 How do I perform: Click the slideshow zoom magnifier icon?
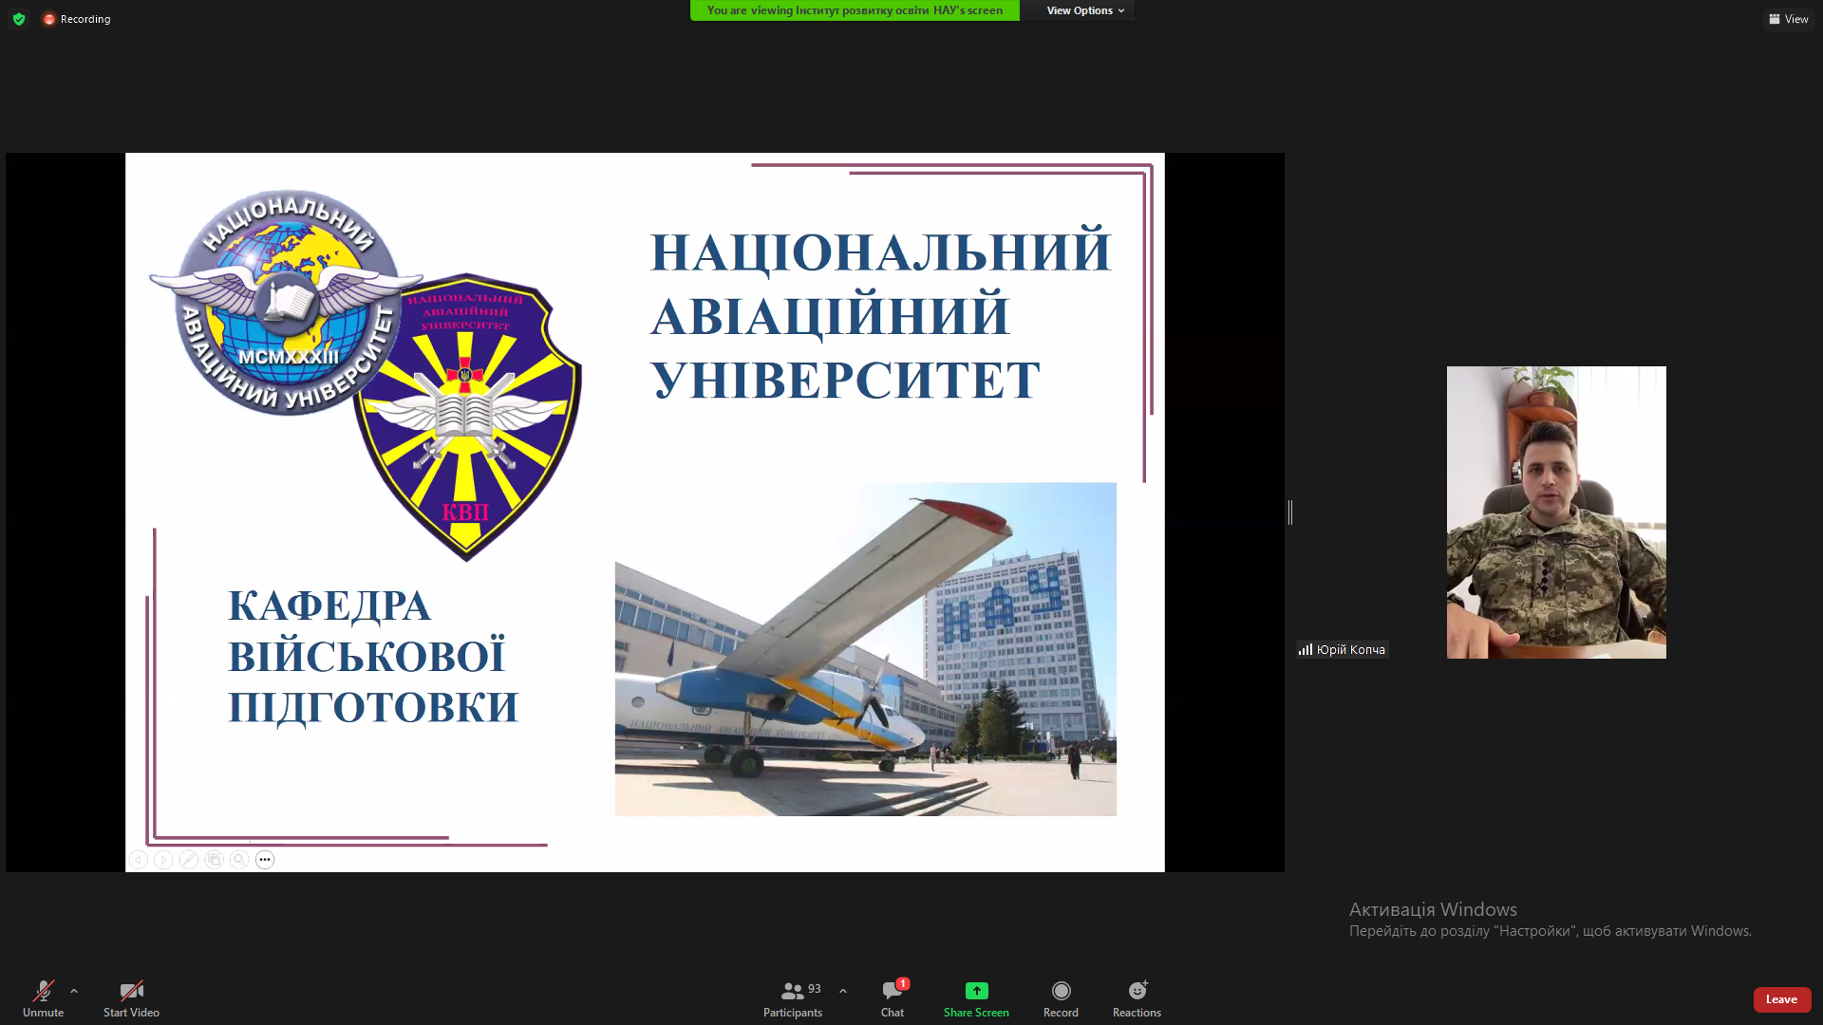(239, 860)
